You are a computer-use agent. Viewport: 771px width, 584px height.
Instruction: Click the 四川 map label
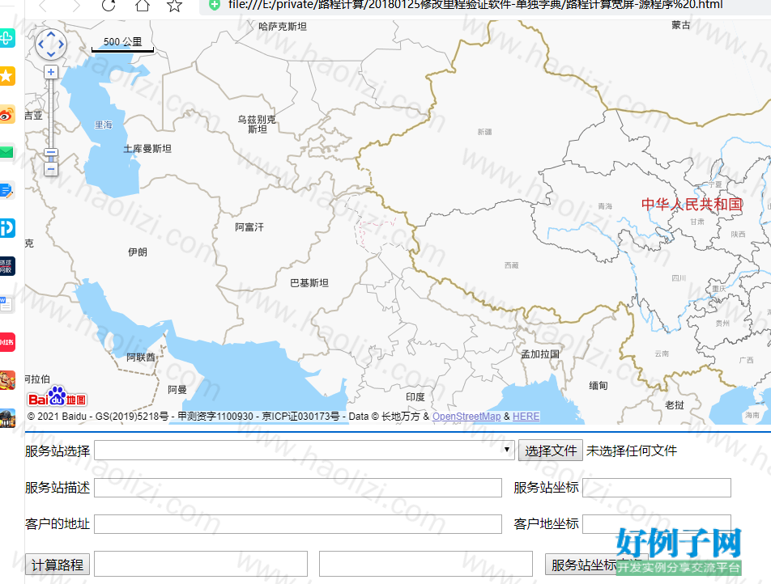click(679, 278)
